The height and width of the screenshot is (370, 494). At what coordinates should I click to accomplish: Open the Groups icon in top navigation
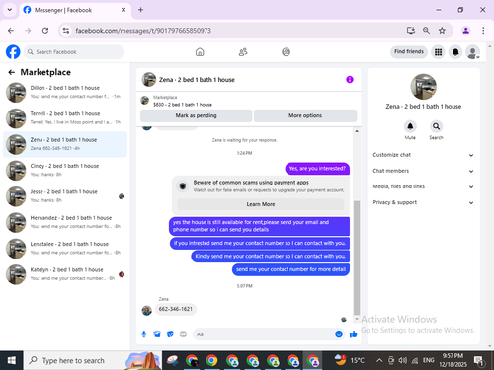[x=286, y=52]
